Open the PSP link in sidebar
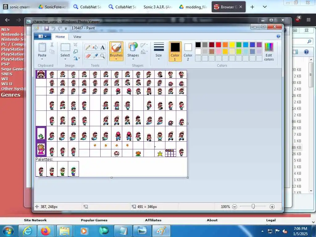The image size is (316, 237). click(6, 64)
